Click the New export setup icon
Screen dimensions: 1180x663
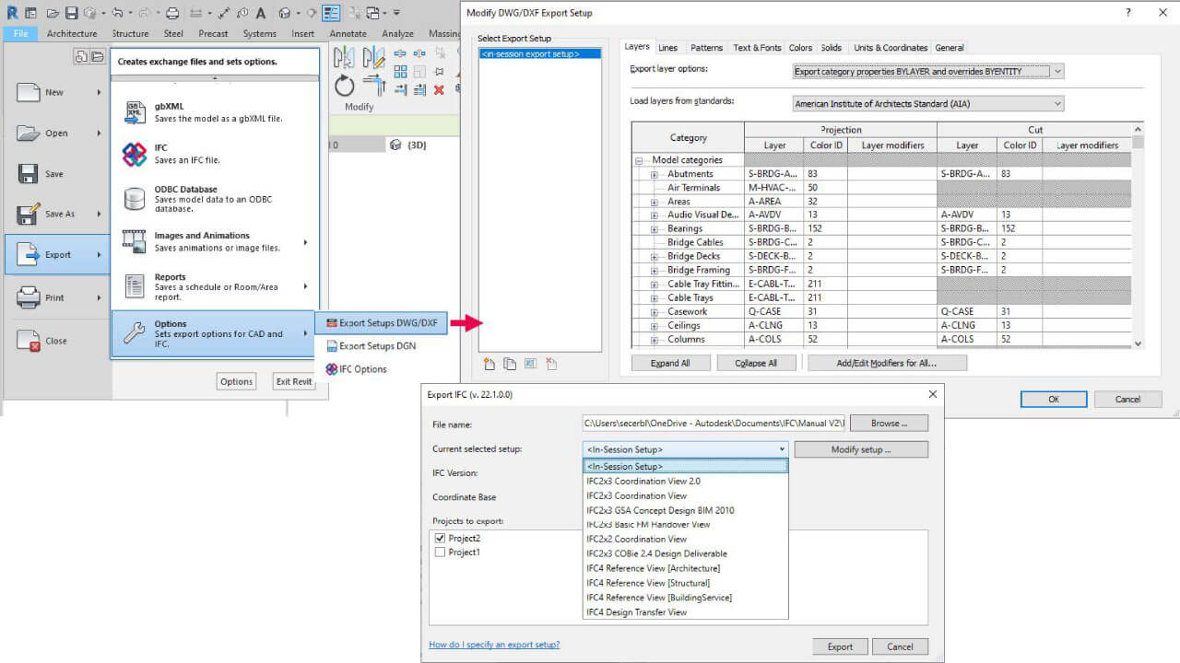[490, 365]
